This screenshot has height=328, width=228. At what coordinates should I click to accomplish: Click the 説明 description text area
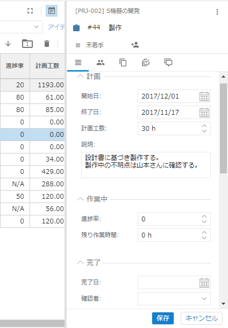pyautogui.click(x=146, y=165)
